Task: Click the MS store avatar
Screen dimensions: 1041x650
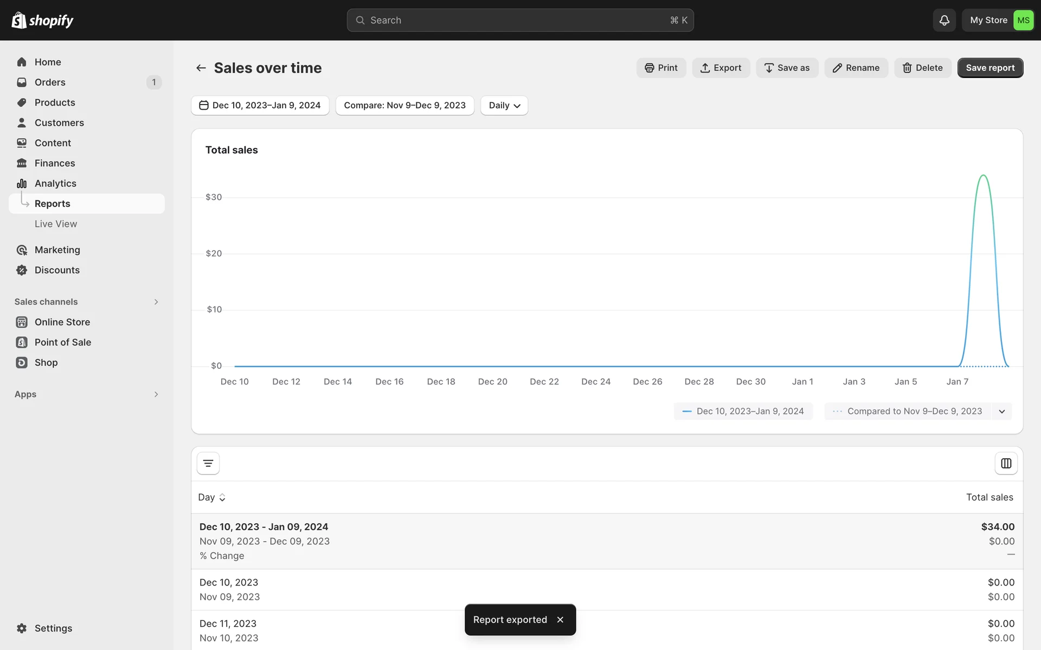Action: (x=1023, y=21)
